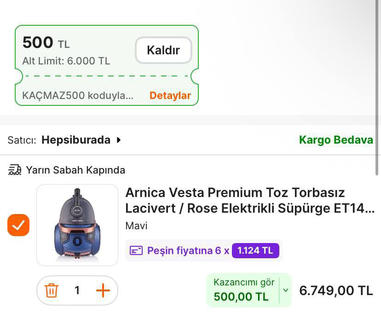Expand the seller arrow beside Hepsiburada
Screen dimensions: 381x319
pyautogui.click(x=119, y=140)
